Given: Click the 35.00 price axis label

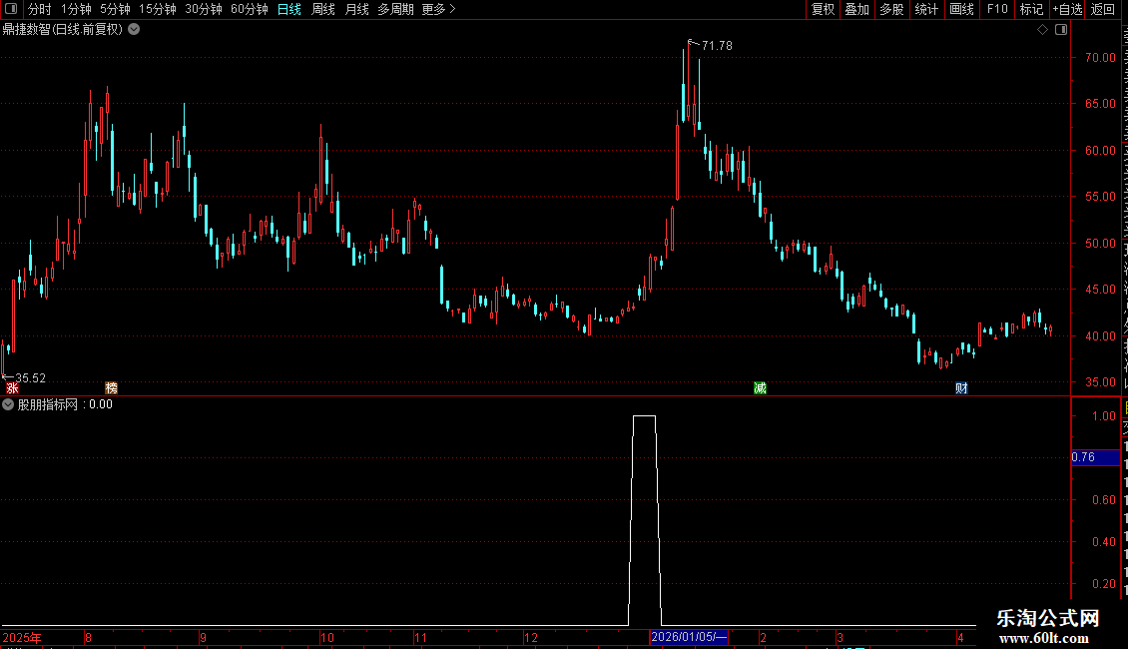Looking at the screenshot, I should pyautogui.click(x=1101, y=382).
